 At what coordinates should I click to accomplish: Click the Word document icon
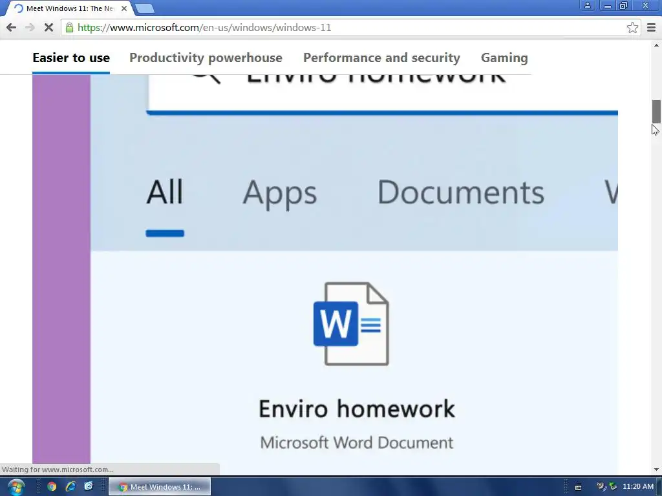(x=351, y=324)
